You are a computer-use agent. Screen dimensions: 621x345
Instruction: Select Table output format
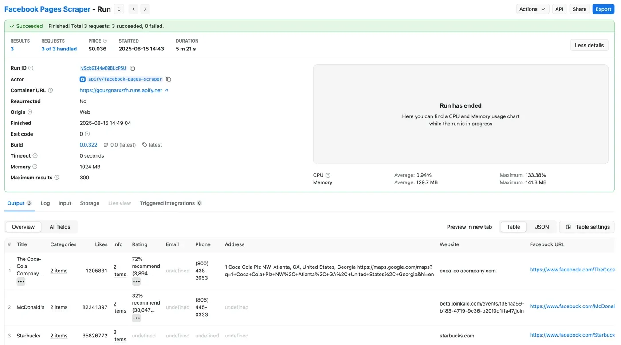(513, 227)
